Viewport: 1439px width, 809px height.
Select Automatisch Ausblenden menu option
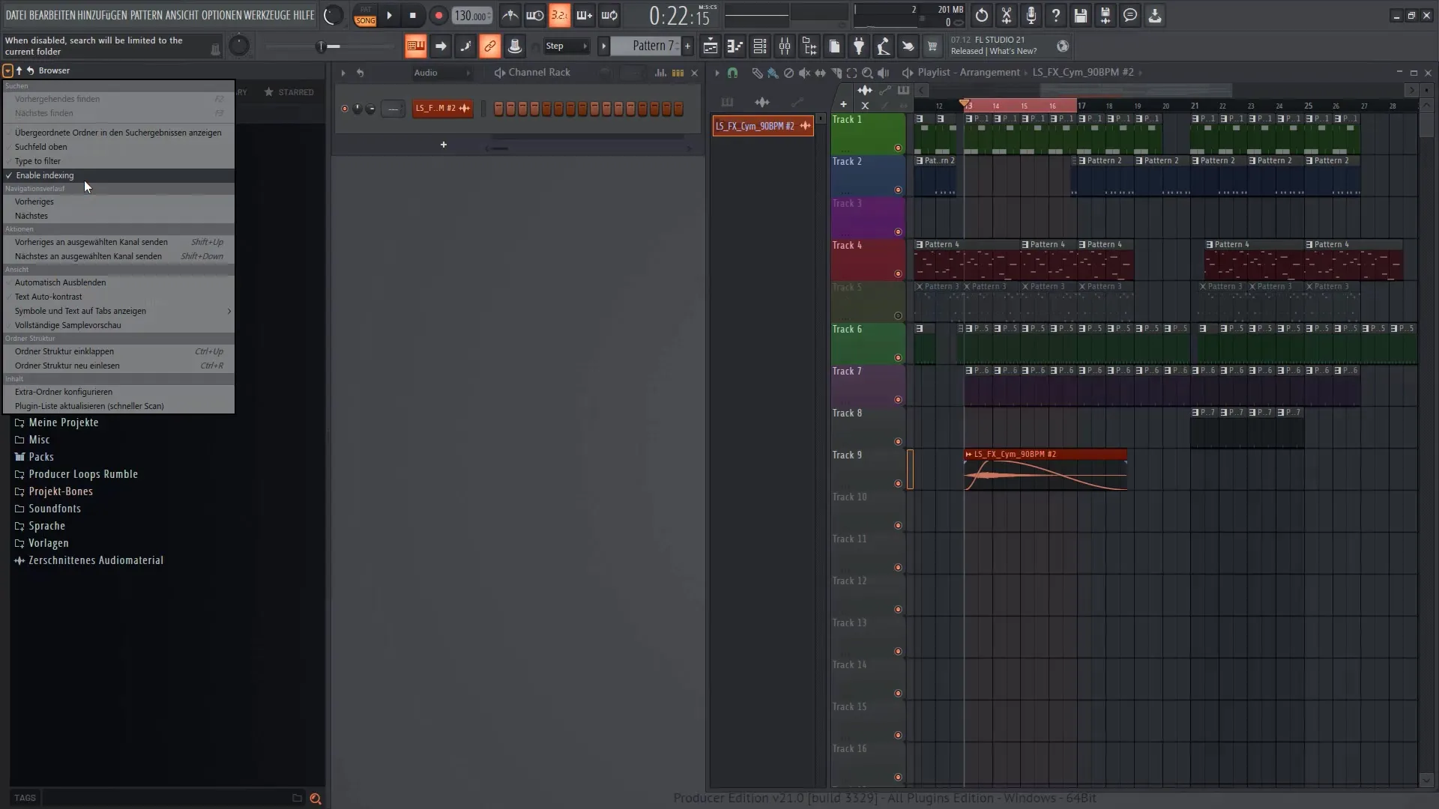[60, 282]
